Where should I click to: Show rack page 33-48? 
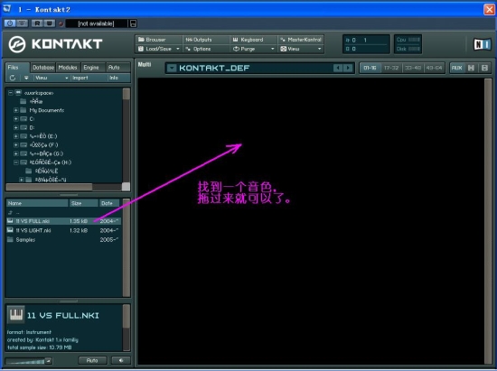[413, 68]
